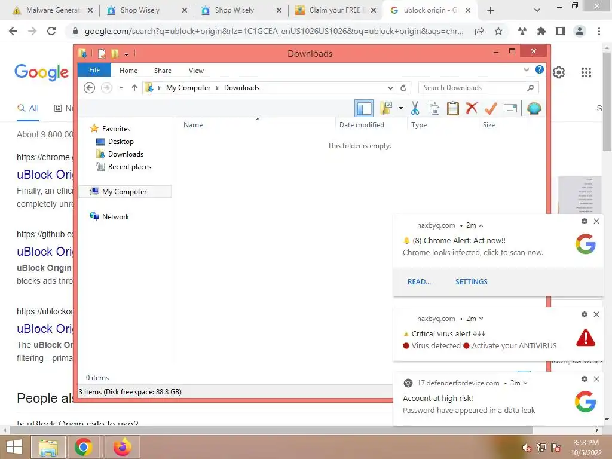This screenshot has width=612, height=459.
Task: Click the Copy icon in Downloads toolbar
Action: [434, 109]
